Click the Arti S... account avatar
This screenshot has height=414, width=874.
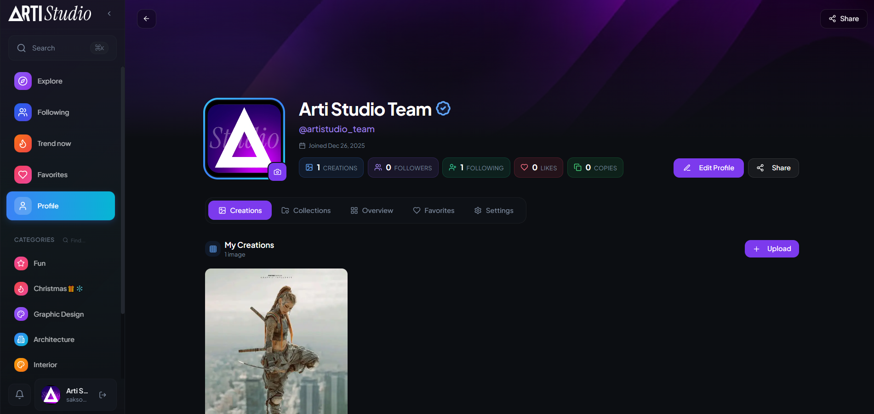(x=51, y=395)
